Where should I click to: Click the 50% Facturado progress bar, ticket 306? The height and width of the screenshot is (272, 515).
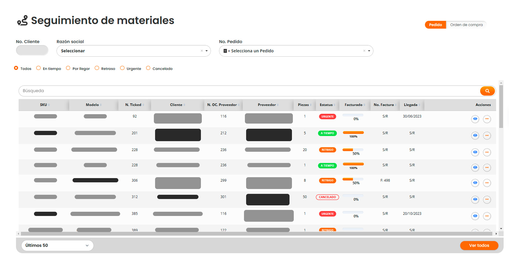[353, 179]
